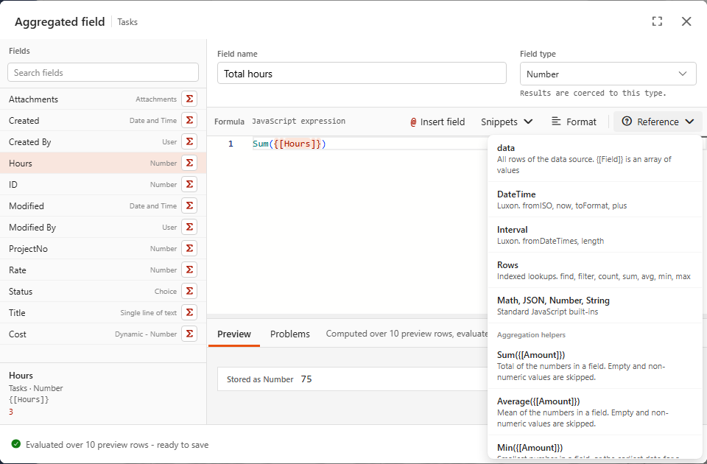707x464 pixels.
Task: Click the Field name input
Action: [362, 74]
